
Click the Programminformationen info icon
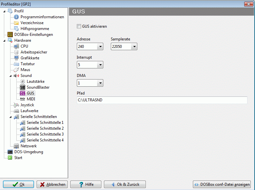coord(16,17)
